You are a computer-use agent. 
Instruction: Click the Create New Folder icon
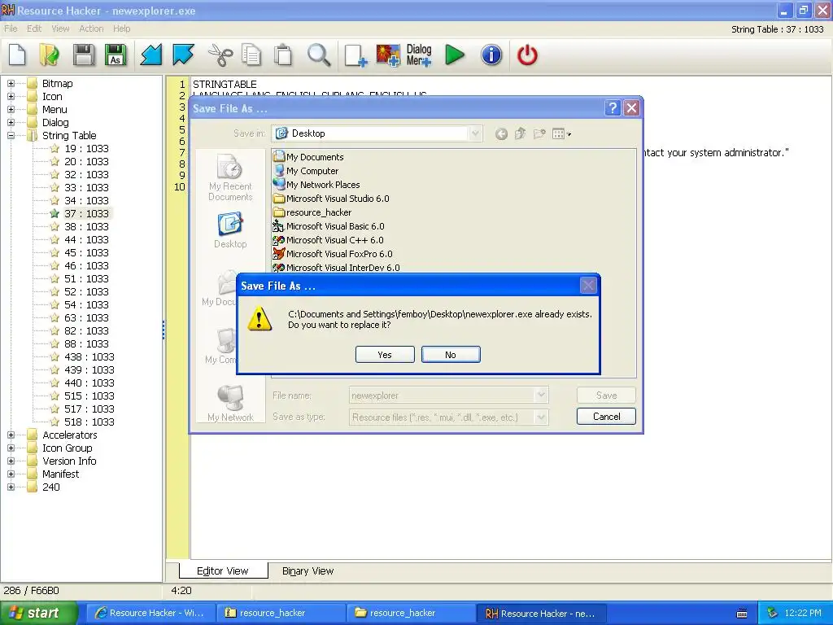539,134
